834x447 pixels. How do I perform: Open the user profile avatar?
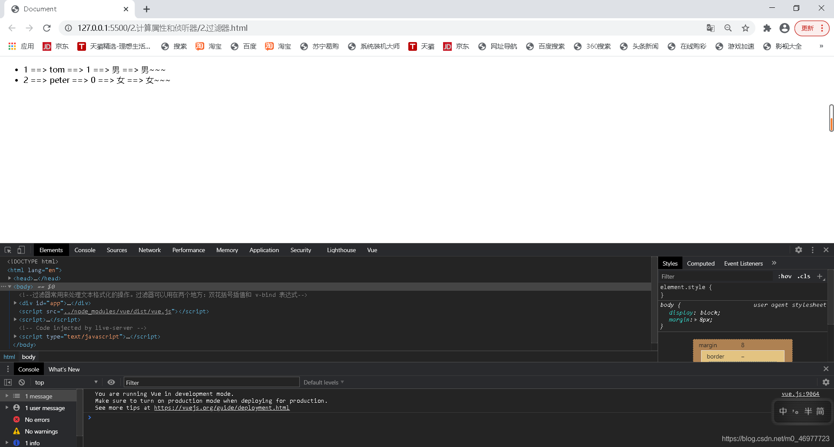click(x=784, y=28)
